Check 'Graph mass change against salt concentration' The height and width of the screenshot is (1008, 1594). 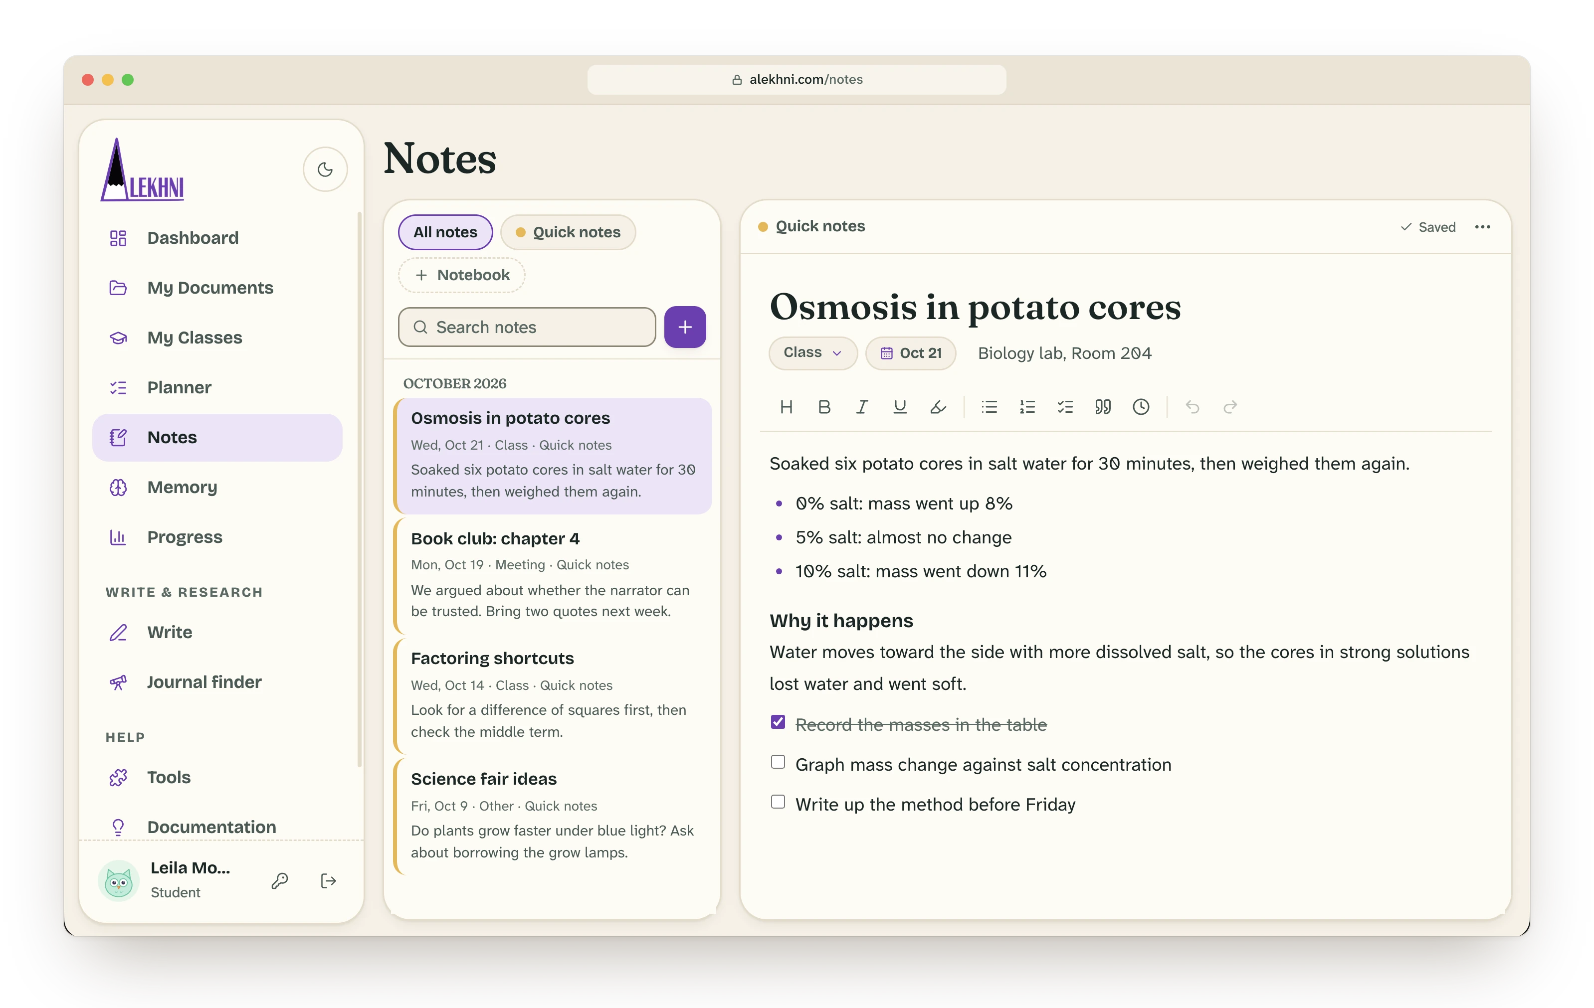coord(778,762)
